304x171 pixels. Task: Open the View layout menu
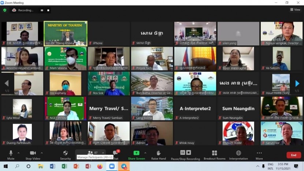295,10
